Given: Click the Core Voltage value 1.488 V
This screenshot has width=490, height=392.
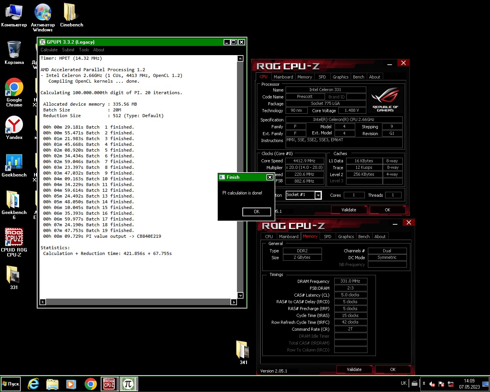Looking at the screenshot, I should point(352,110).
